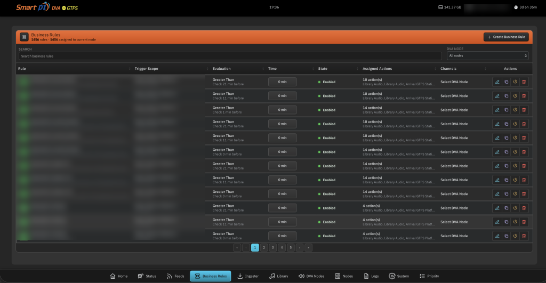Open the Priority list icon item
This screenshot has width=546, height=283.
click(x=422, y=276)
